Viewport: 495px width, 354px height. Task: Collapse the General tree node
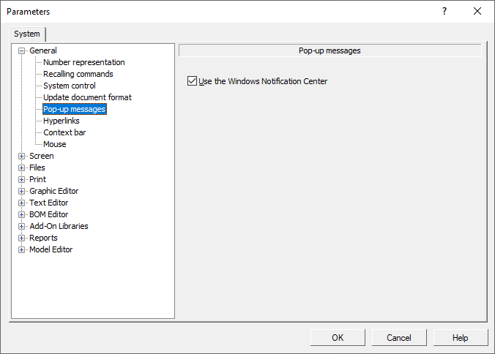(x=22, y=51)
